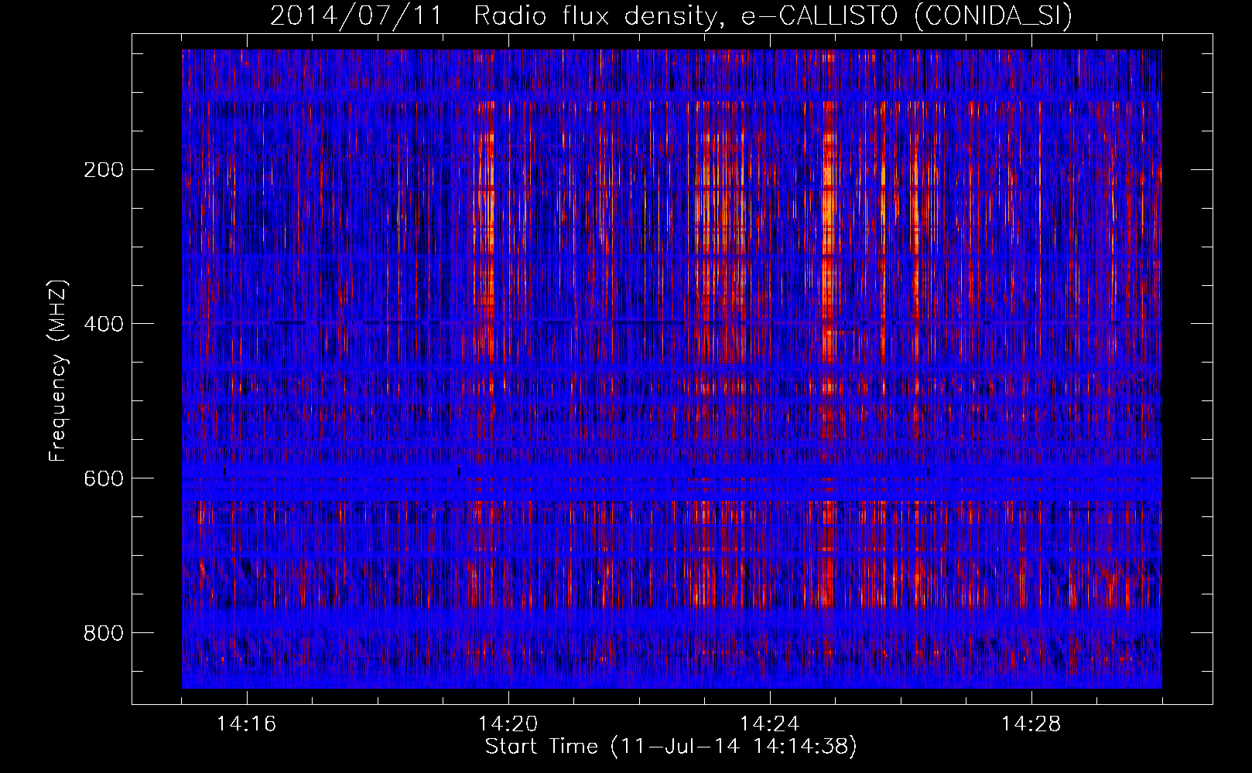Click the 200 frequency tick label
Image resolution: width=1252 pixels, height=773 pixels.
tap(104, 169)
